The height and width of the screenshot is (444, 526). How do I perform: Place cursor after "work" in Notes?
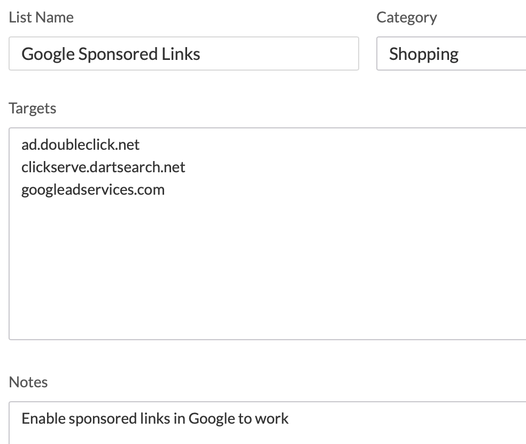tap(289, 418)
